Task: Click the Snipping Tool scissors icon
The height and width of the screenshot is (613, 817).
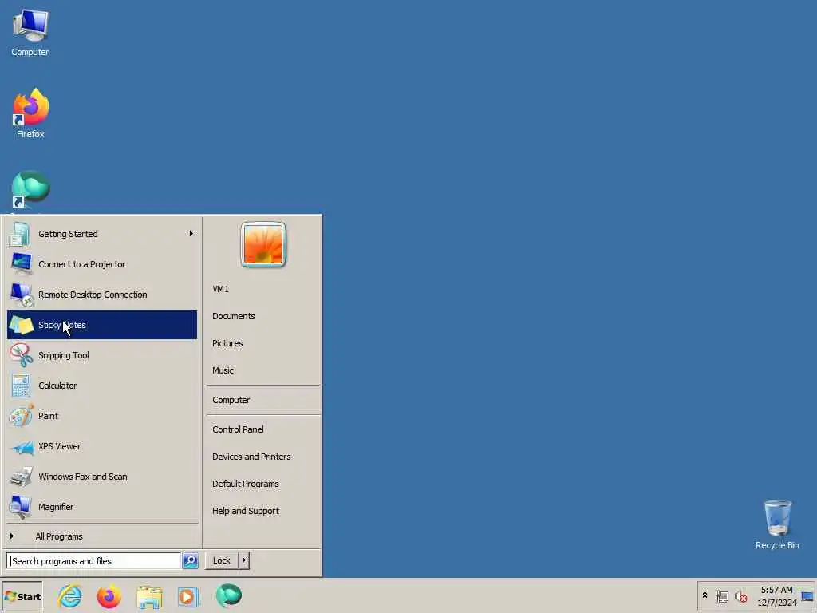Action: pyautogui.click(x=22, y=355)
